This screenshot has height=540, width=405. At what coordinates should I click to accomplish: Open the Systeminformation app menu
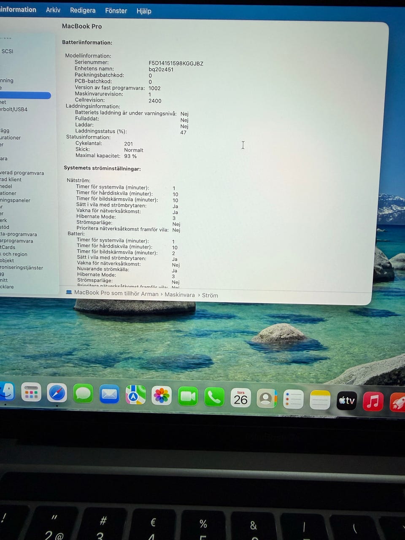tap(18, 9)
